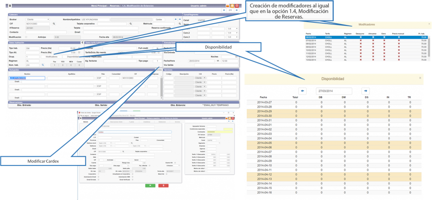Click the date field in Disponibilidad panel
Screen dimensions: 432x200
pos(334,91)
